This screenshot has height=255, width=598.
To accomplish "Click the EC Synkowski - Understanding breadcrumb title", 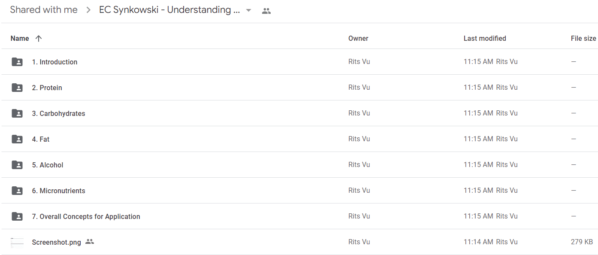I will [x=169, y=10].
